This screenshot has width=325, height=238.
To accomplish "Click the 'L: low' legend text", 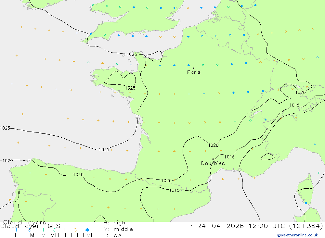I will tap(112, 235).
